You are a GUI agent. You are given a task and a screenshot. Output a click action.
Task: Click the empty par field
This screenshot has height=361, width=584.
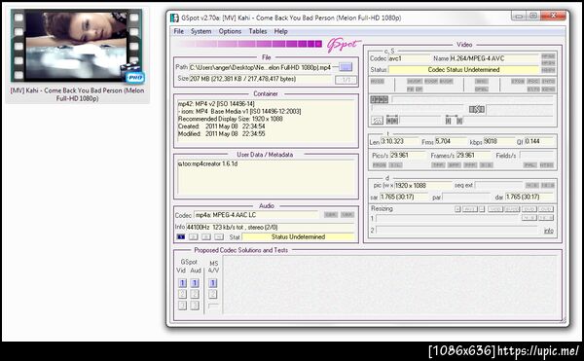coord(466,197)
